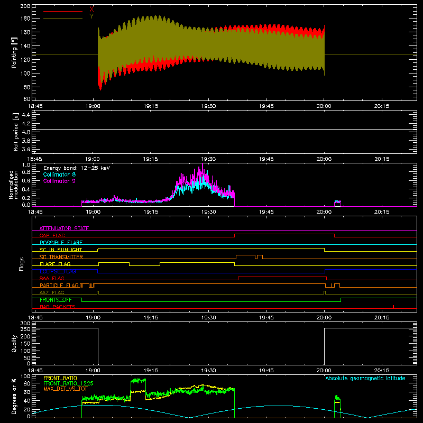Select the ECLIPSE_FLAG label

pyautogui.click(x=58, y=271)
